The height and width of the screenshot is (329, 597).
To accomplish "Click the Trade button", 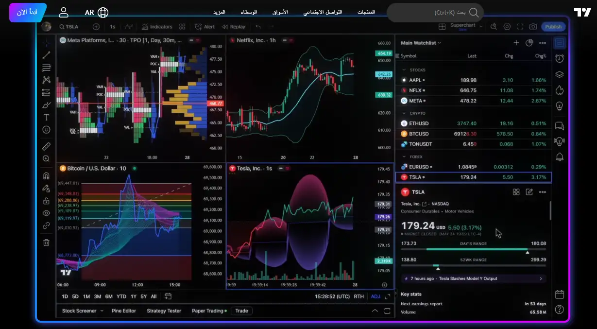I will click(x=241, y=311).
